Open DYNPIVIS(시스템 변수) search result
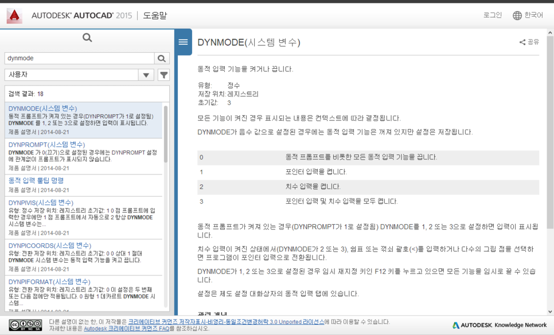The image size is (554, 335). pos(41,202)
